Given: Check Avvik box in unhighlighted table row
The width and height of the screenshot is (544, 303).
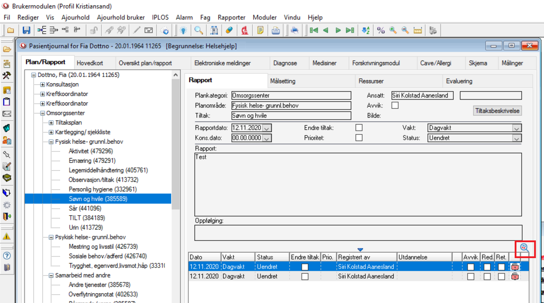Looking at the screenshot, I should 471,276.
